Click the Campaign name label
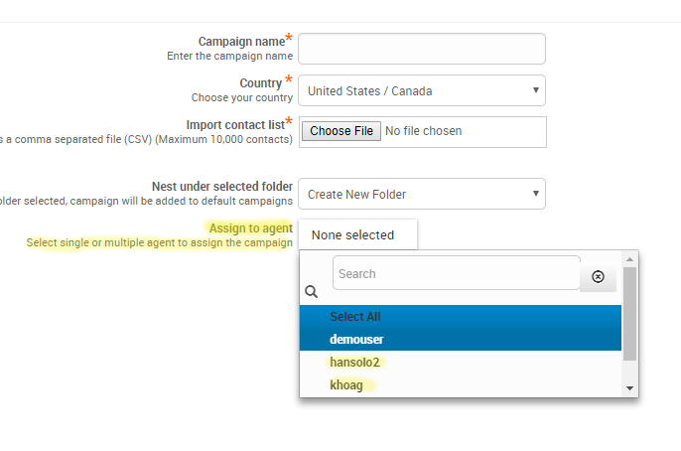Viewport: 681px width, 451px height. coord(241,42)
